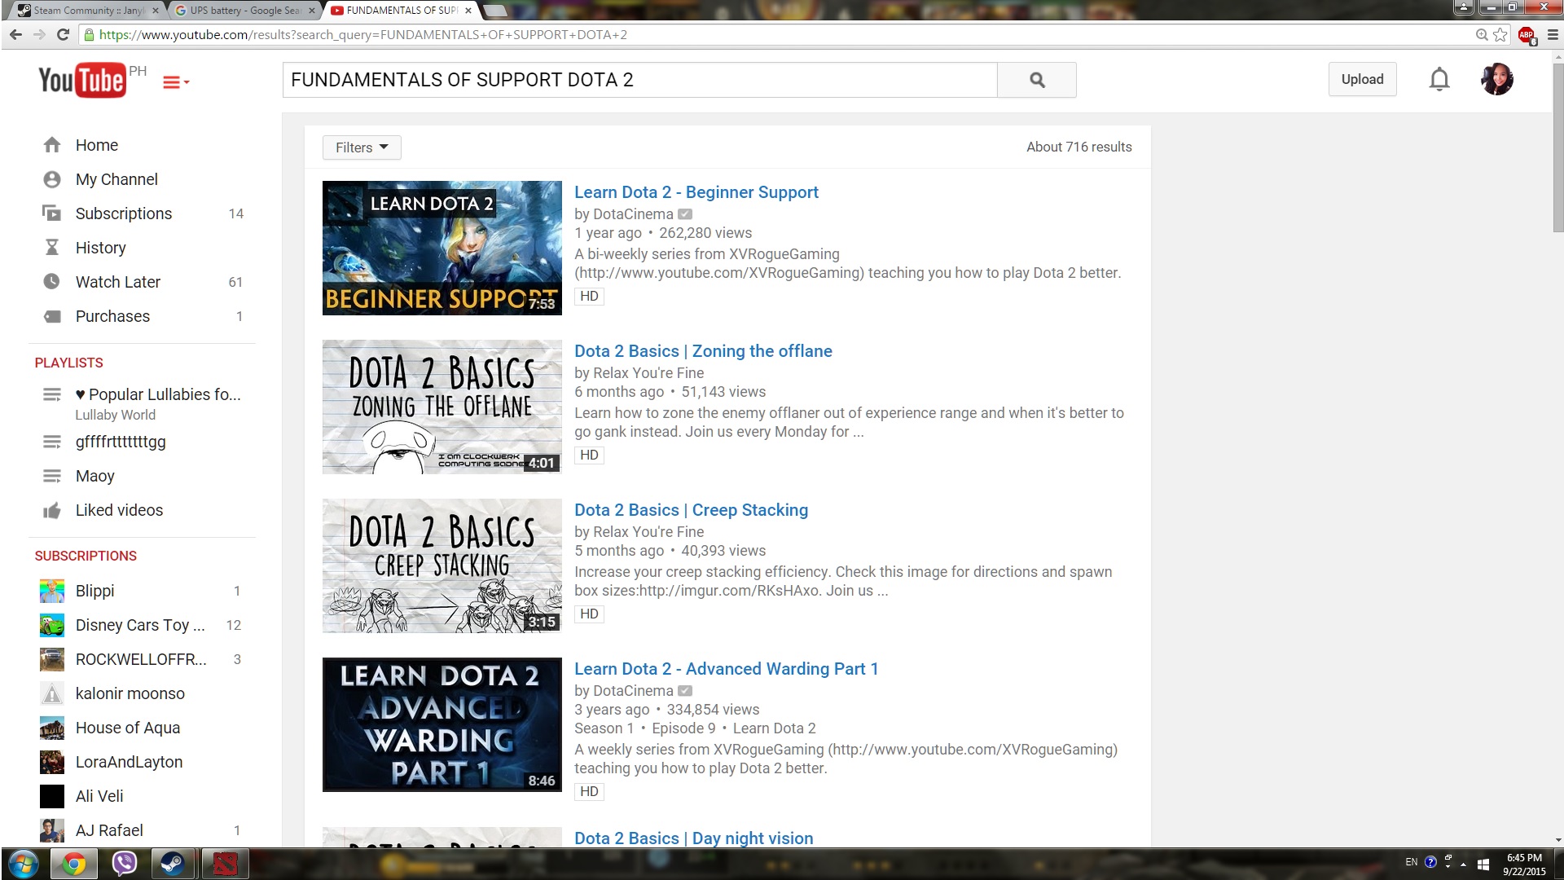Image resolution: width=1564 pixels, height=880 pixels.
Task: Open Learn Dota 2 - Advanced Warding Part 1
Action: coord(726,669)
